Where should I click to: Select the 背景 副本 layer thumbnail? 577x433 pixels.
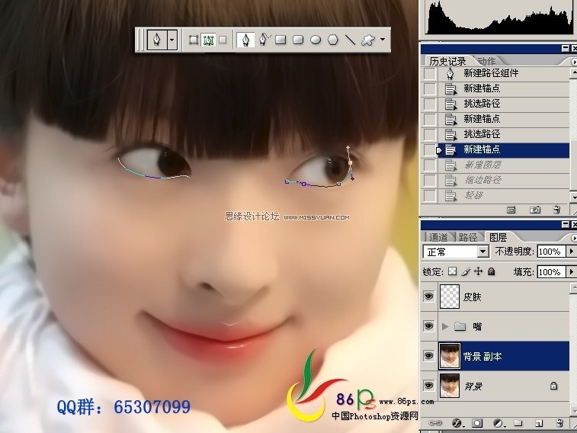point(450,356)
